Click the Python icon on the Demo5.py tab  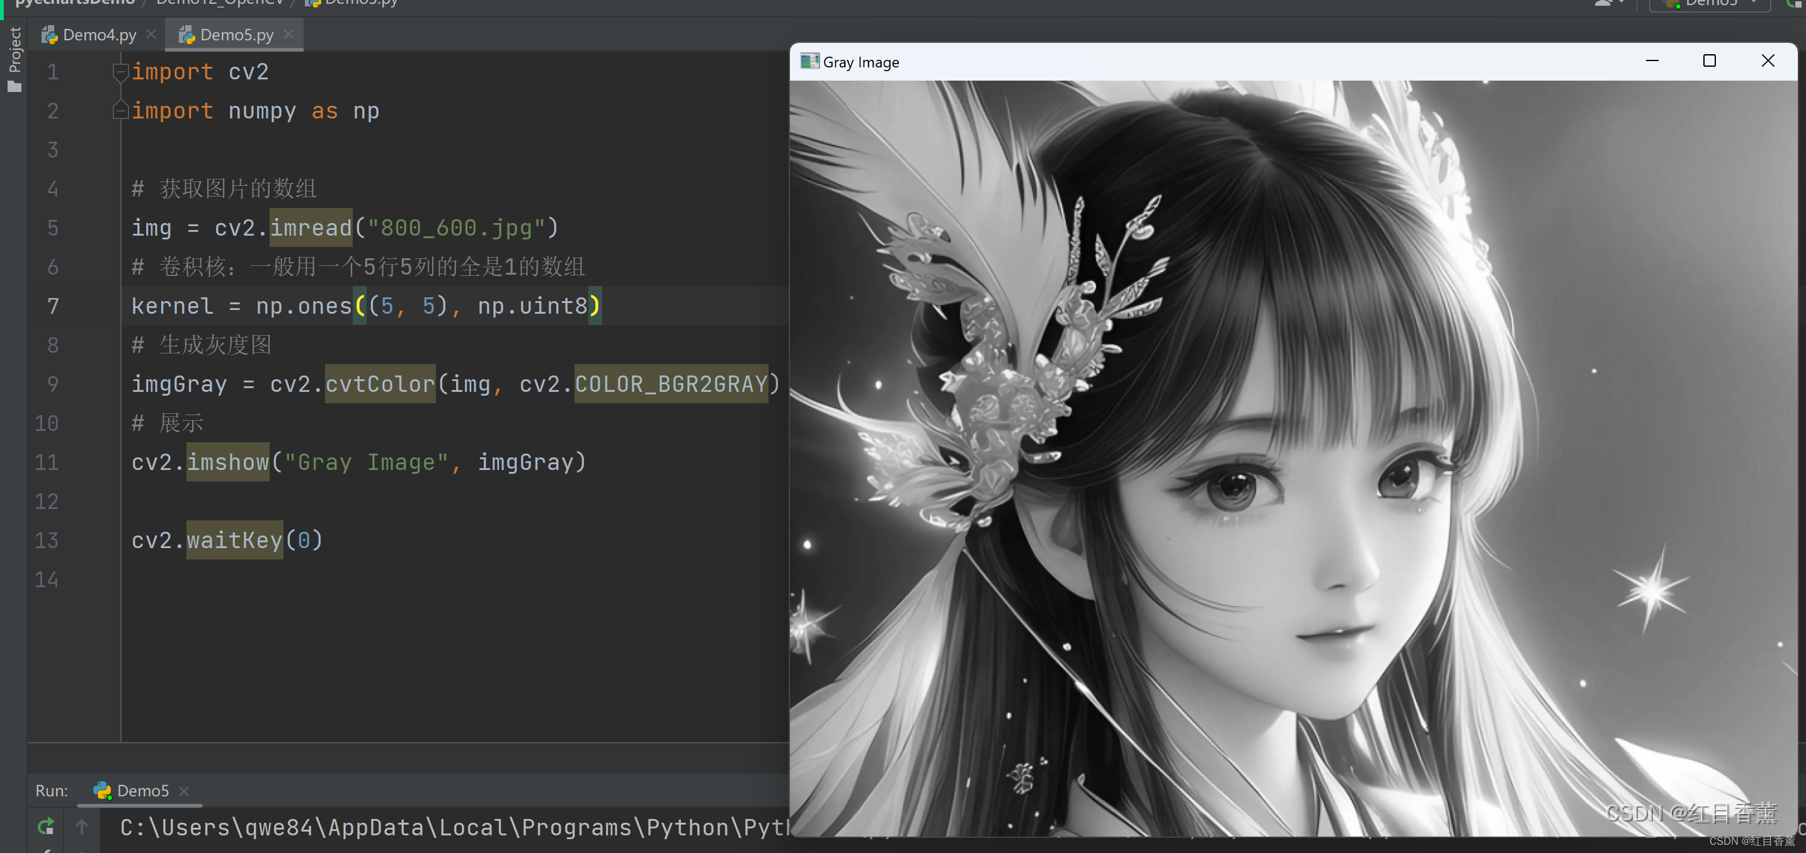[x=186, y=35]
